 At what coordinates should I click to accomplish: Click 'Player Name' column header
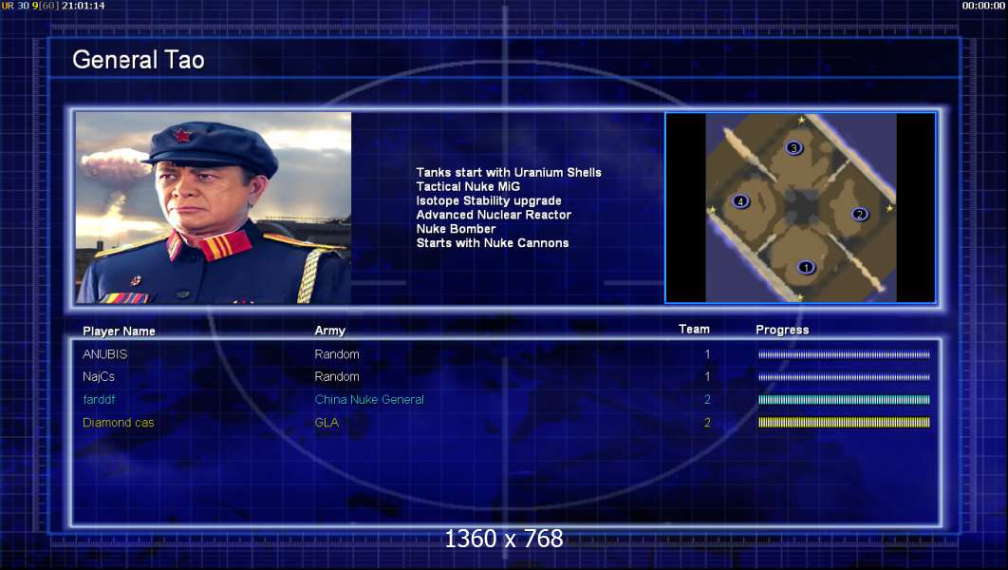point(119,332)
